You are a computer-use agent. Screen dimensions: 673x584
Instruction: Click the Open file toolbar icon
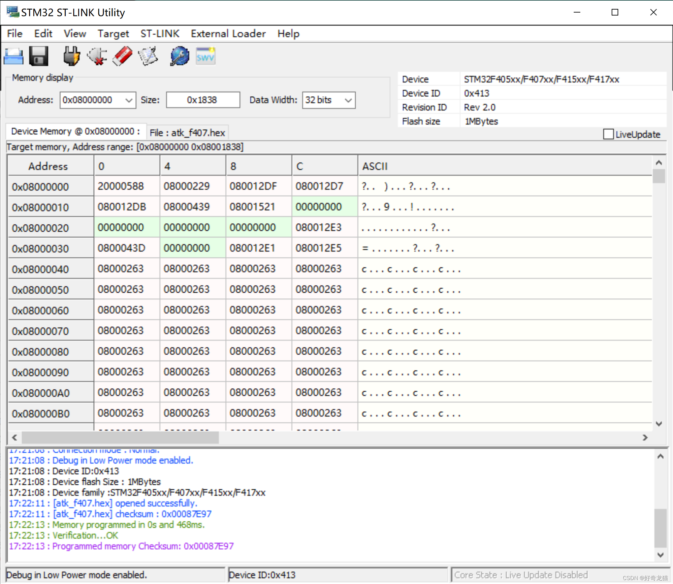[x=14, y=56]
